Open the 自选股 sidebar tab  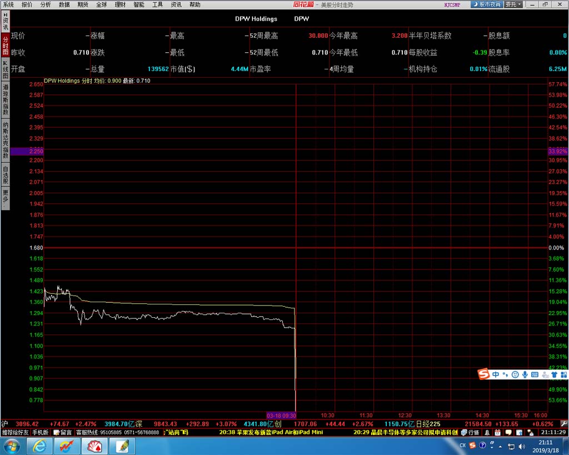[x=6, y=175]
